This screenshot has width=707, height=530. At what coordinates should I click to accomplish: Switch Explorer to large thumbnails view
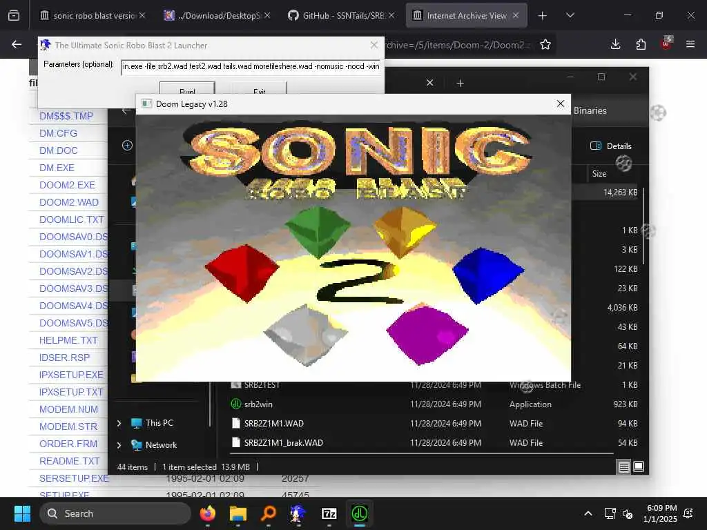coord(639,467)
